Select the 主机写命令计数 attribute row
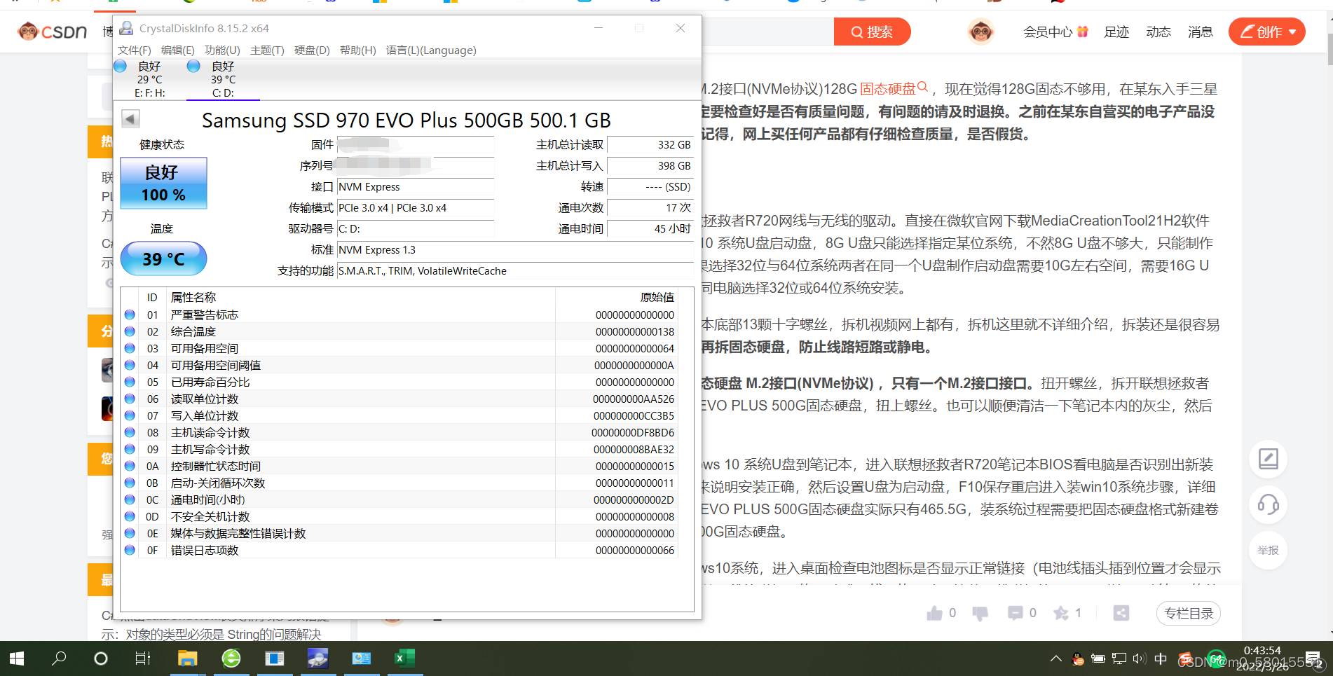Screen dimensions: 1333x676 pyautogui.click(x=399, y=449)
